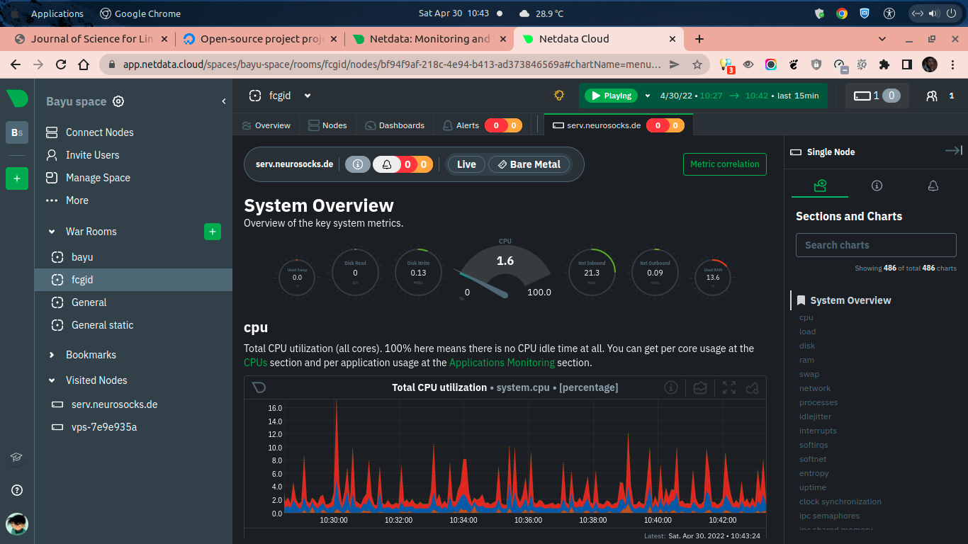
Task: Bookmark this page with the star
Action: coord(697,64)
